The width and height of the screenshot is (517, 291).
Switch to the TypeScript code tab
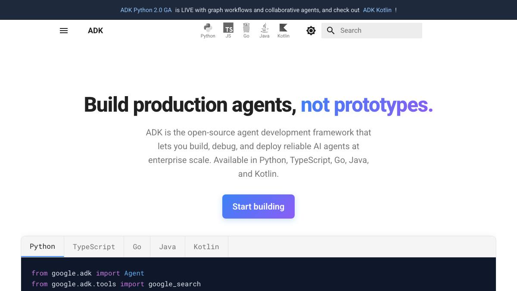[94, 247]
